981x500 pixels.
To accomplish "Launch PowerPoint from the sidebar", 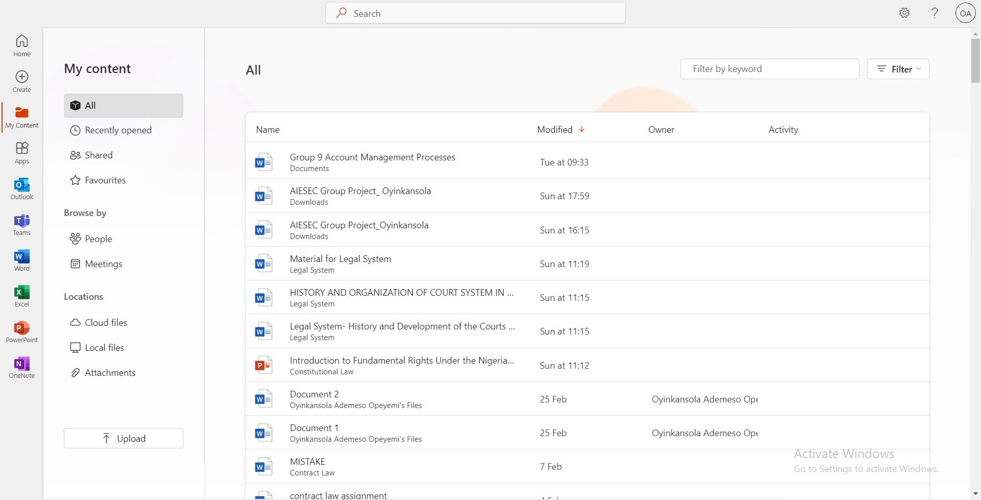I will (x=21, y=332).
